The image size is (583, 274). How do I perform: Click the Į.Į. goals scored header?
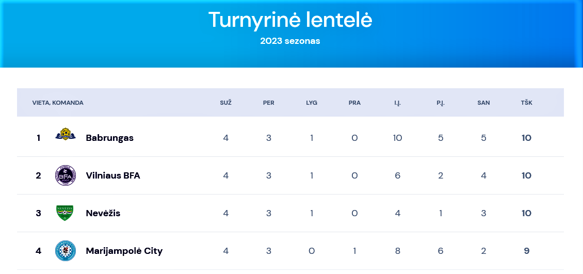tap(398, 103)
